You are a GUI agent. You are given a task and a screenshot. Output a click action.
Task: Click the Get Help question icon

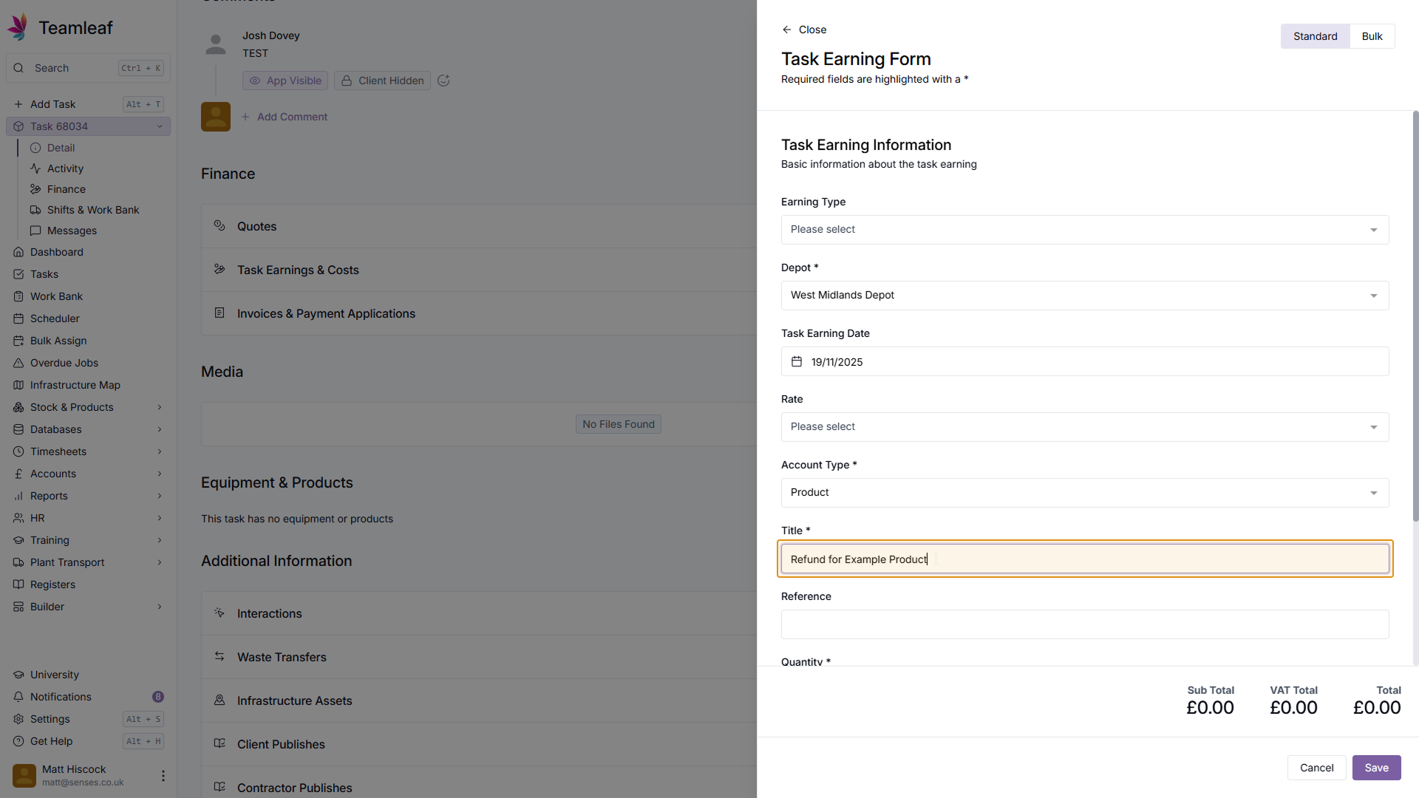tap(18, 741)
